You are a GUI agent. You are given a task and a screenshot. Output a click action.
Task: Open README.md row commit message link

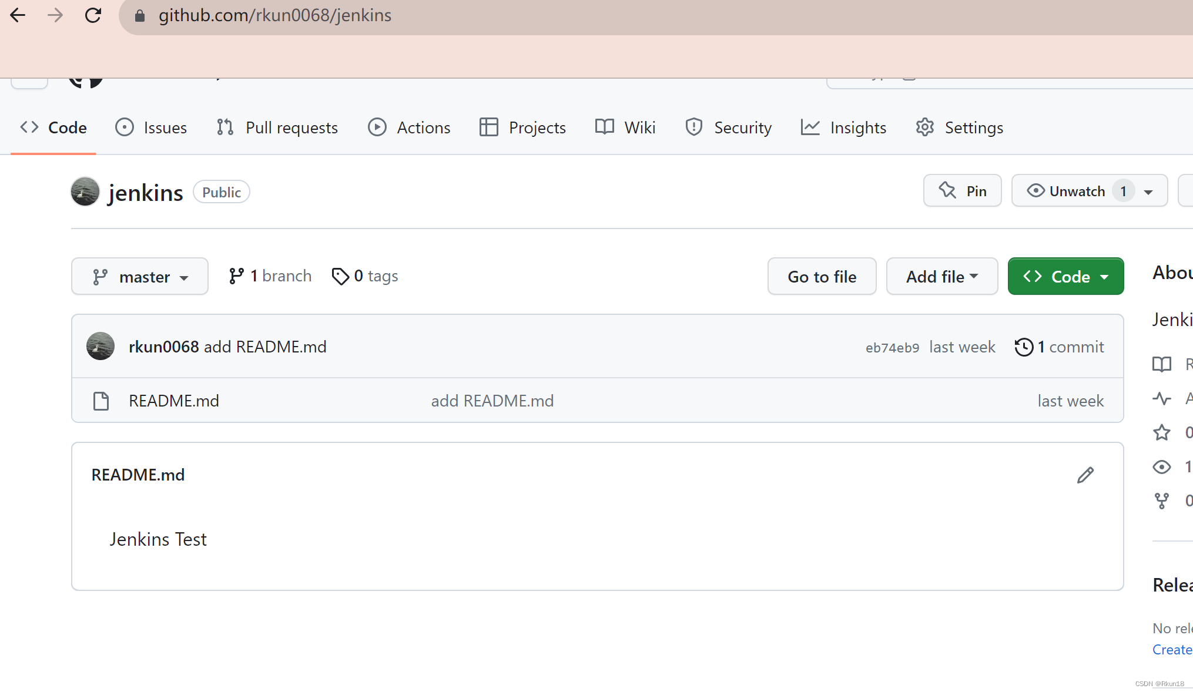(492, 401)
